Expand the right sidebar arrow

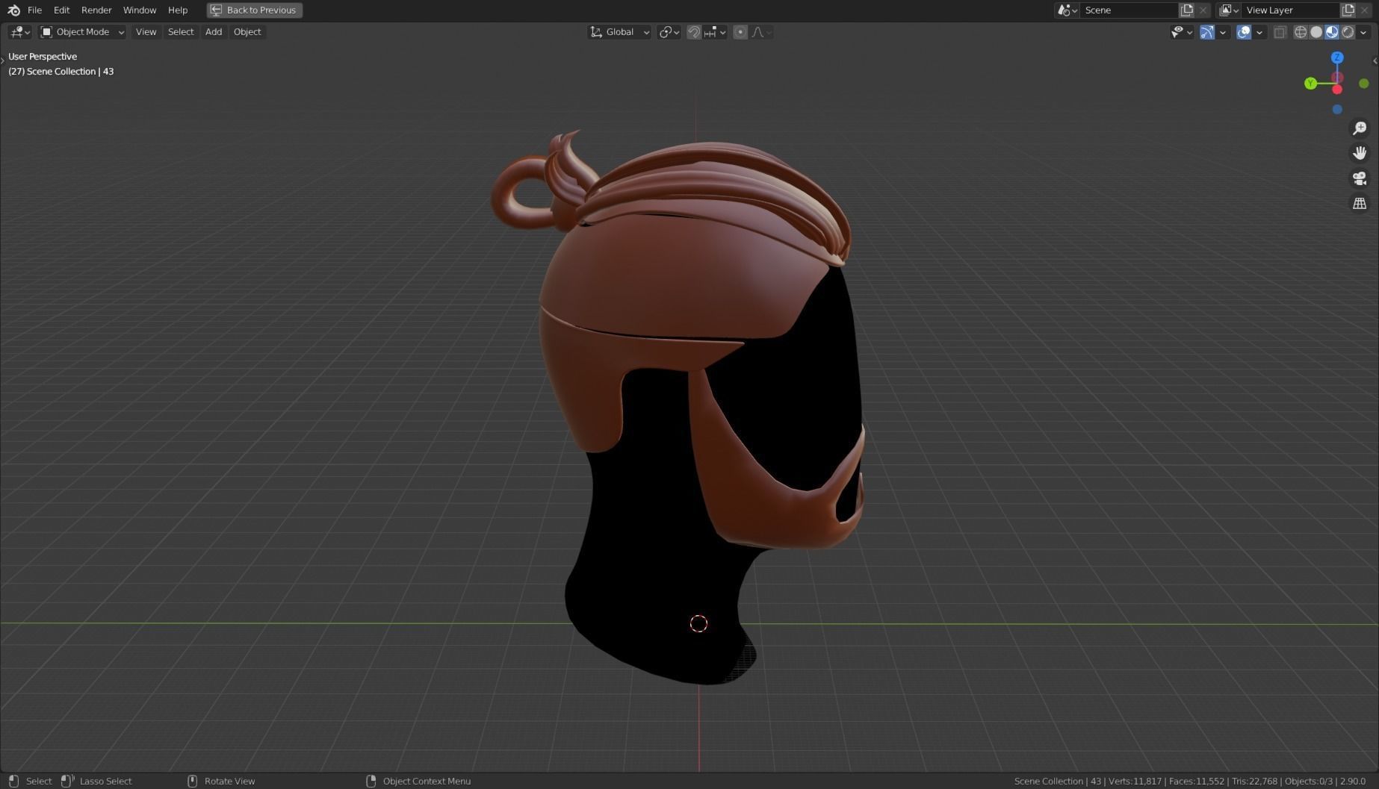pyautogui.click(x=1375, y=60)
